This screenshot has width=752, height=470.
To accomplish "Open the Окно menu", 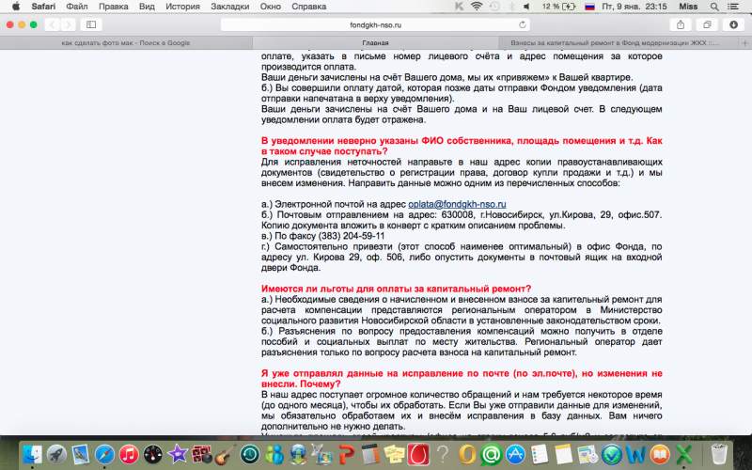I will pyautogui.click(x=271, y=7).
